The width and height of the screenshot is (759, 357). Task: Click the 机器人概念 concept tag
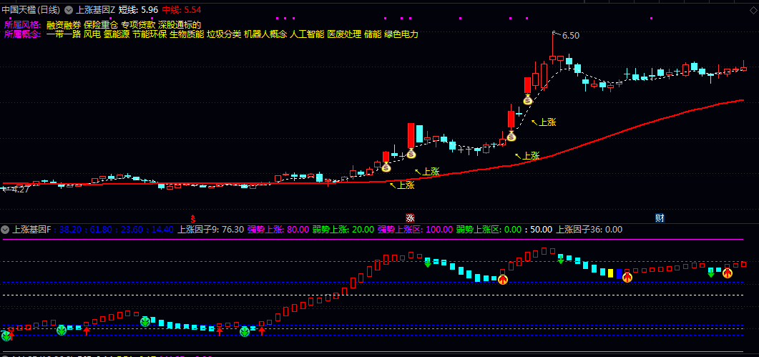coord(265,34)
